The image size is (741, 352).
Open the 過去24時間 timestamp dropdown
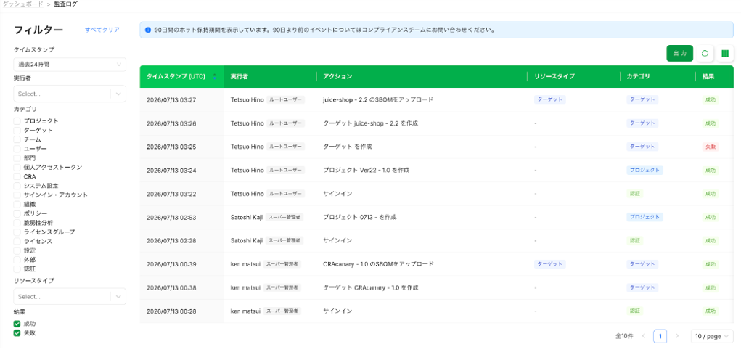[70, 65]
